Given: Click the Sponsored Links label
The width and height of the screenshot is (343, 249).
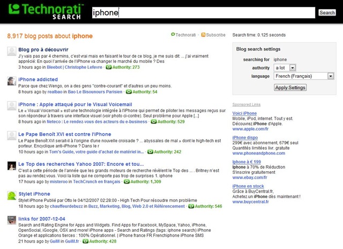Looking at the screenshot, I should pos(247,105).
